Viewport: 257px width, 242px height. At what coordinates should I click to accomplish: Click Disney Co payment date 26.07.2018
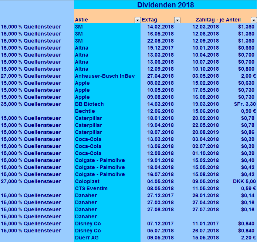tap(206, 231)
